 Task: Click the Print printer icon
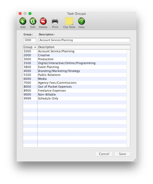pyautogui.click(x=55, y=21)
